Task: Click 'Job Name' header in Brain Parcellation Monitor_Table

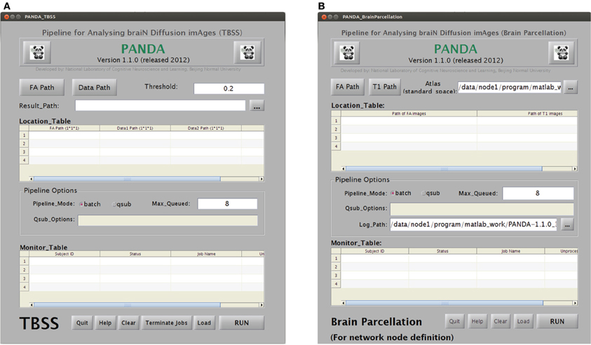Action: point(510,251)
